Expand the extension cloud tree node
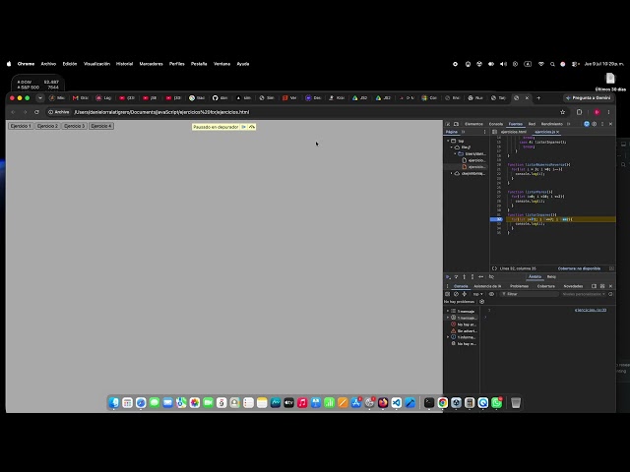Viewport: 630px width, 472px height. pos(452,173)
